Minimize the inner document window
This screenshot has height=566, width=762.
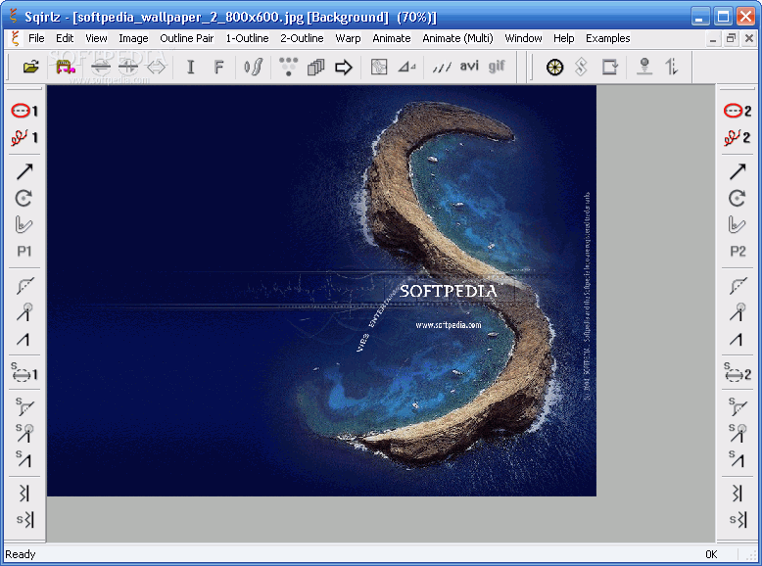[713, 39]
